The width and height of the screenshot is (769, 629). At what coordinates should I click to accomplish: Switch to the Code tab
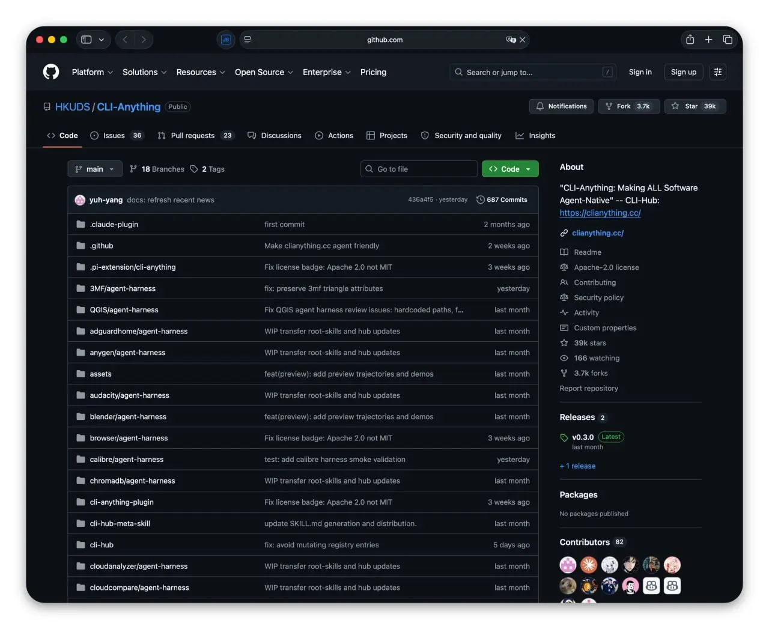point(62,136)
